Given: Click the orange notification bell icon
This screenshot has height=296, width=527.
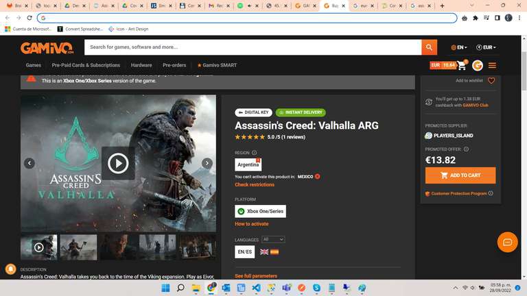Looking at the screenshot, I should (11, 269).
